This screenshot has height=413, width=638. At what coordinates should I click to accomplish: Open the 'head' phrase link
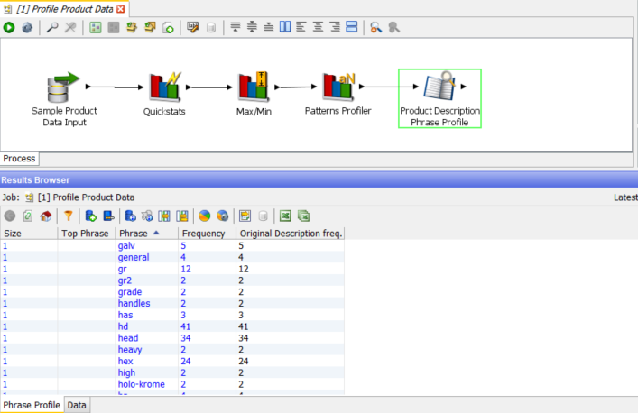point(128,338)
